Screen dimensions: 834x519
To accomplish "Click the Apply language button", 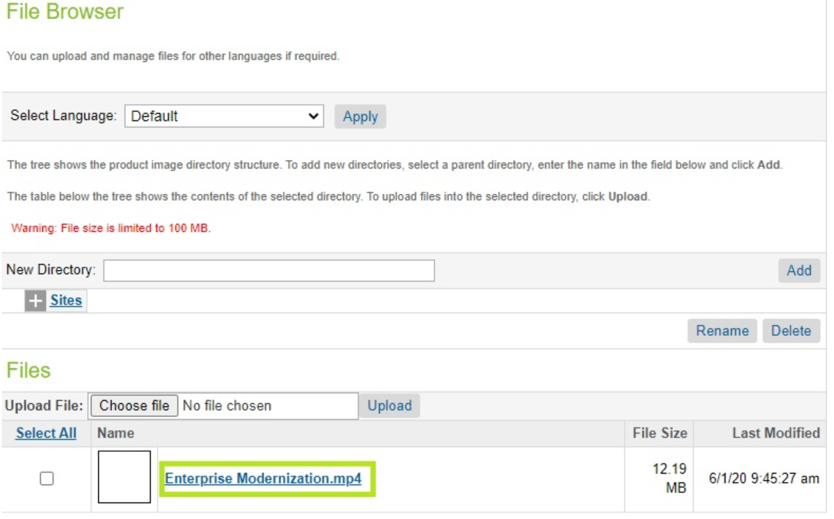I will (360, 116).
